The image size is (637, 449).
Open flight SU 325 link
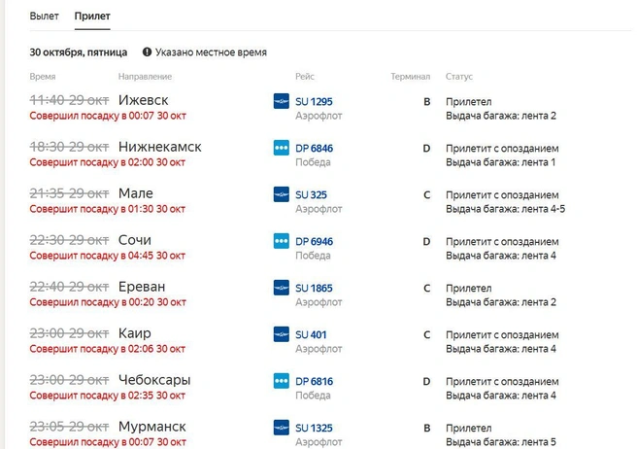(311, 194)
